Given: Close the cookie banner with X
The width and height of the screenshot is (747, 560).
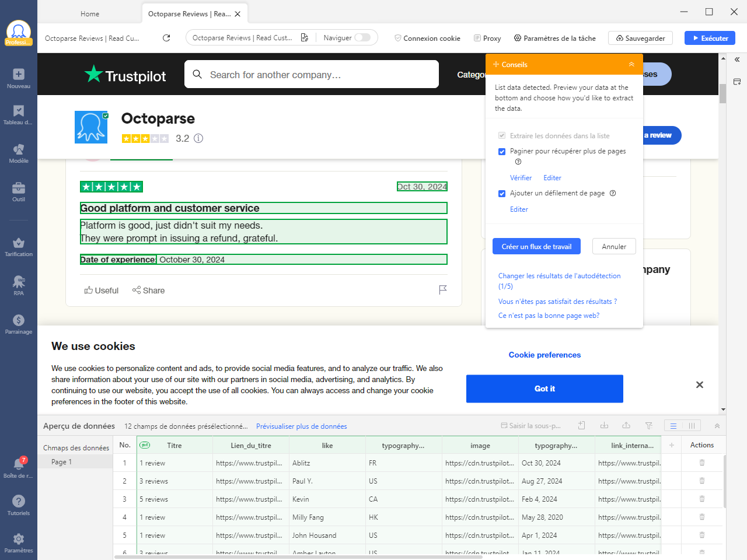Looking at the screenshot, I should [x=700, y=385].
